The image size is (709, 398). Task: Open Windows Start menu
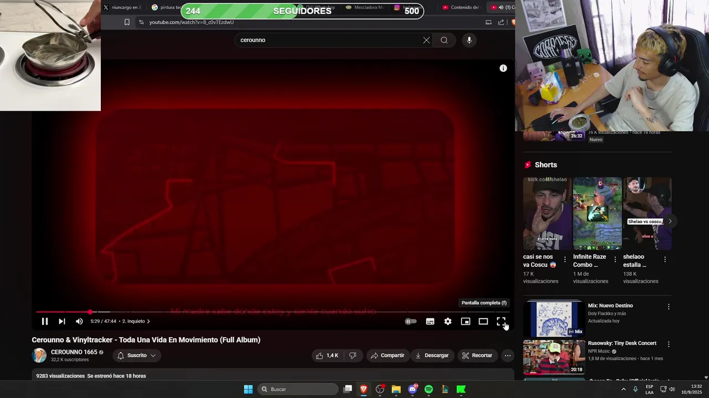(248, 389)
